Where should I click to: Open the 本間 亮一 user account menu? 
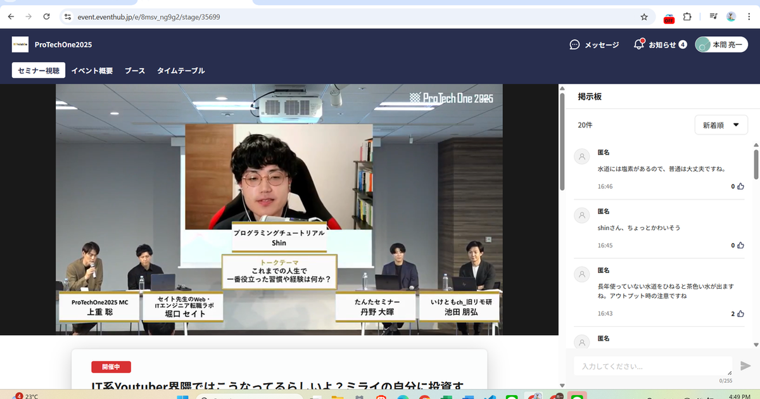click(x=721, y=44)
